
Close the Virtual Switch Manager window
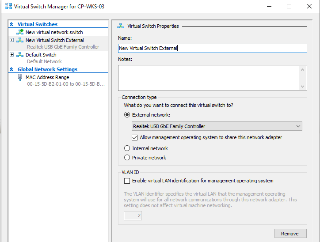click(x=309, y=6)
